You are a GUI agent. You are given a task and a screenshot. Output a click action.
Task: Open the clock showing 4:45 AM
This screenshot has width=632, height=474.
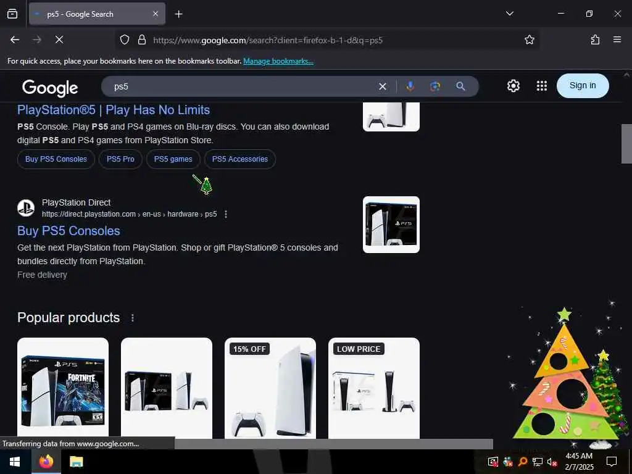[x=579, y=462]
